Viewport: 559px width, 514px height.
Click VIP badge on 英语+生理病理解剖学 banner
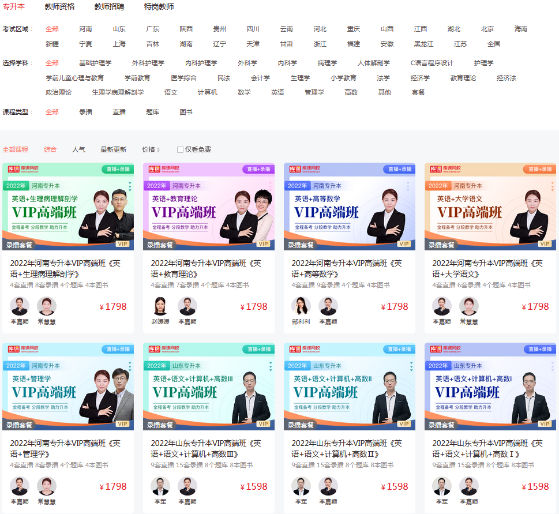pyautogui.click(x=122, y=244)
